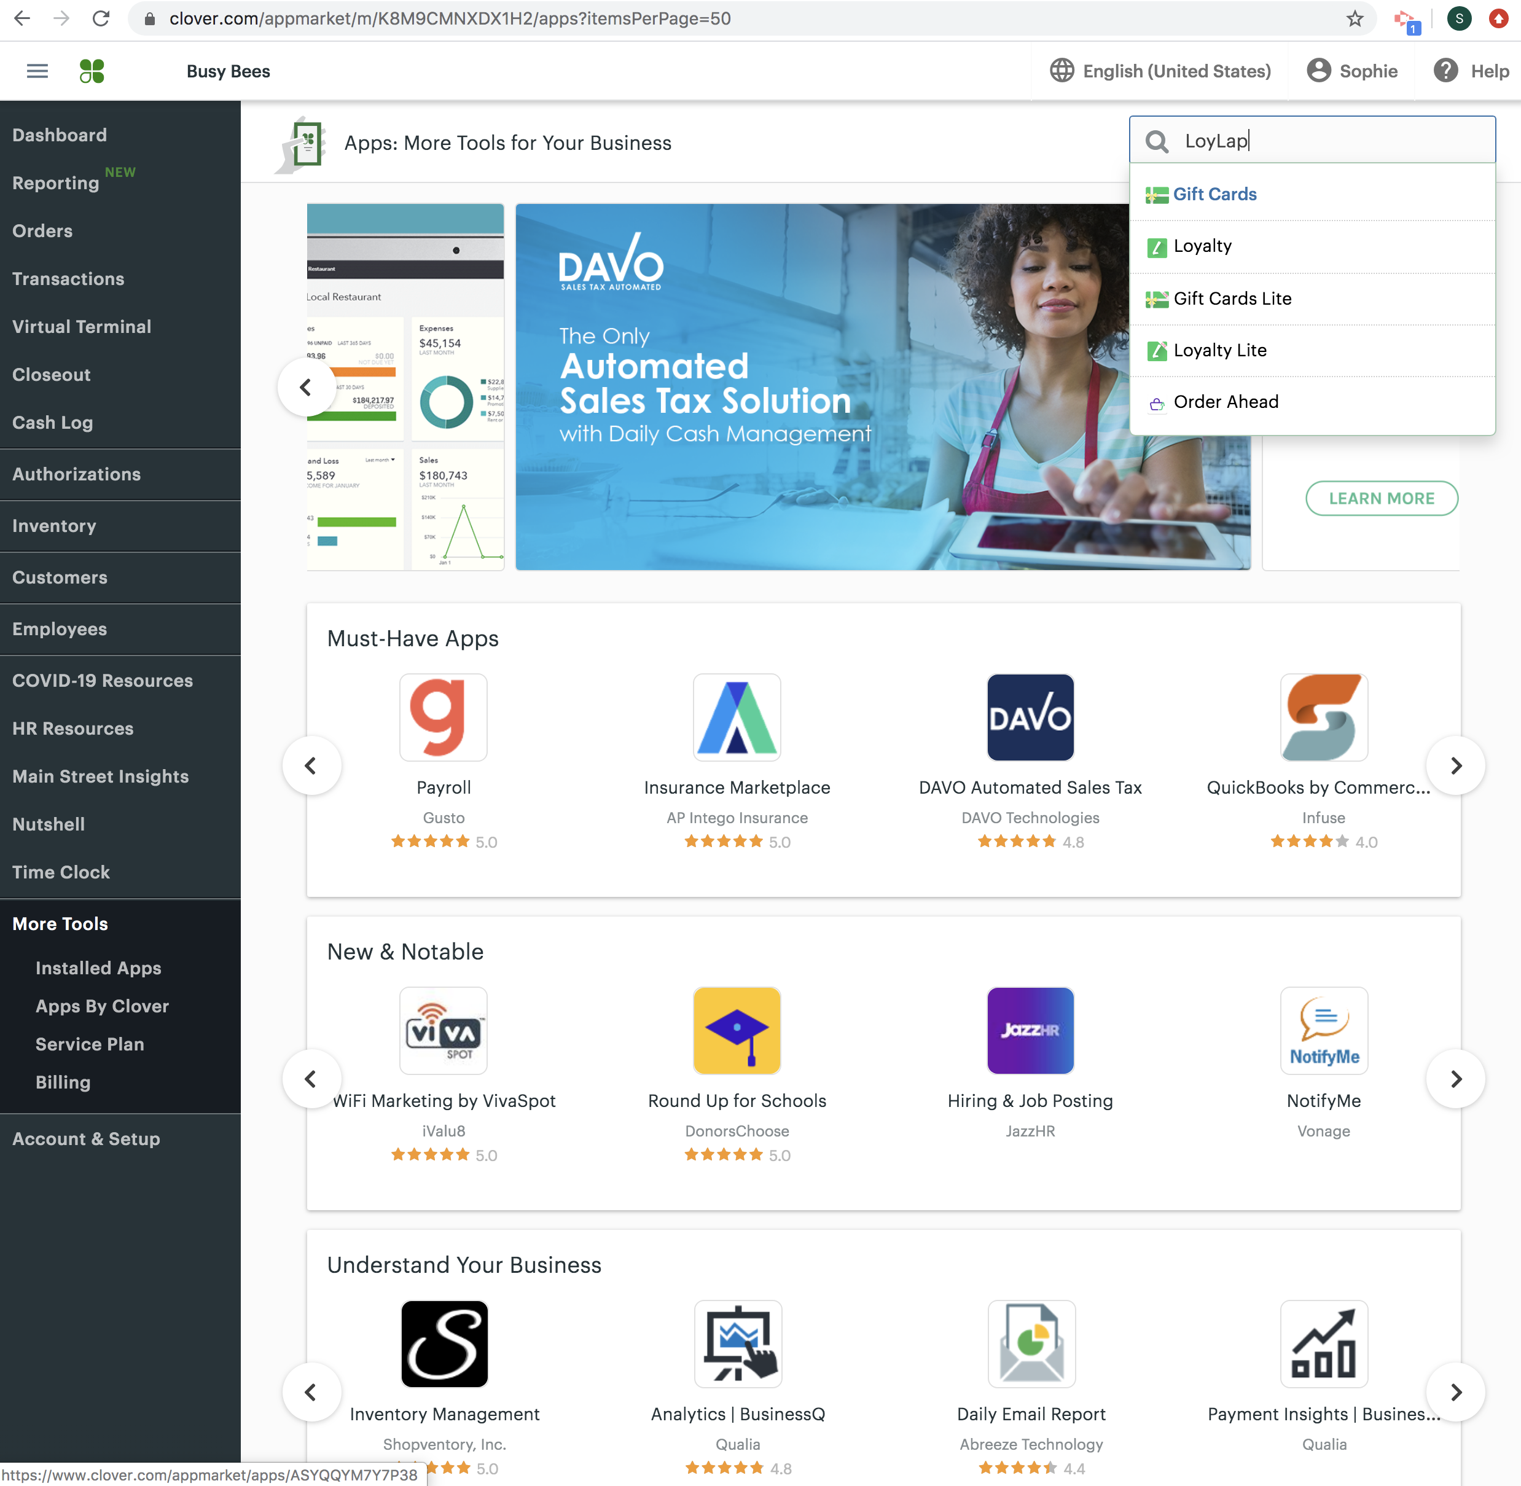Open the JazzHR Hiring app icon
This screenshot has width=1521, height=1486.
[x=1030, y=1030]
